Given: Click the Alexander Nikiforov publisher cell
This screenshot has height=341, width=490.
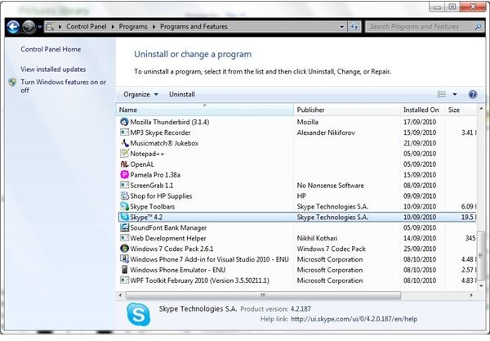Looking at the screenshot, I should click(x=326, y=132).
